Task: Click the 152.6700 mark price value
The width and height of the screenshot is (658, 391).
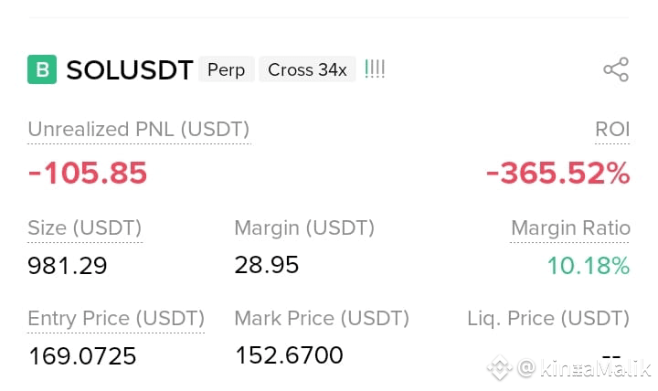Action: click(x=289, y=355)
